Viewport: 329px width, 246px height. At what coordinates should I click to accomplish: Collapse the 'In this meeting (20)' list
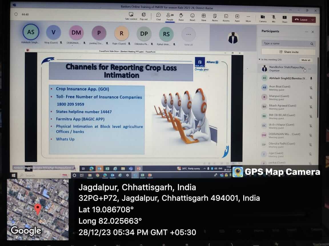(x=259, y=60)
